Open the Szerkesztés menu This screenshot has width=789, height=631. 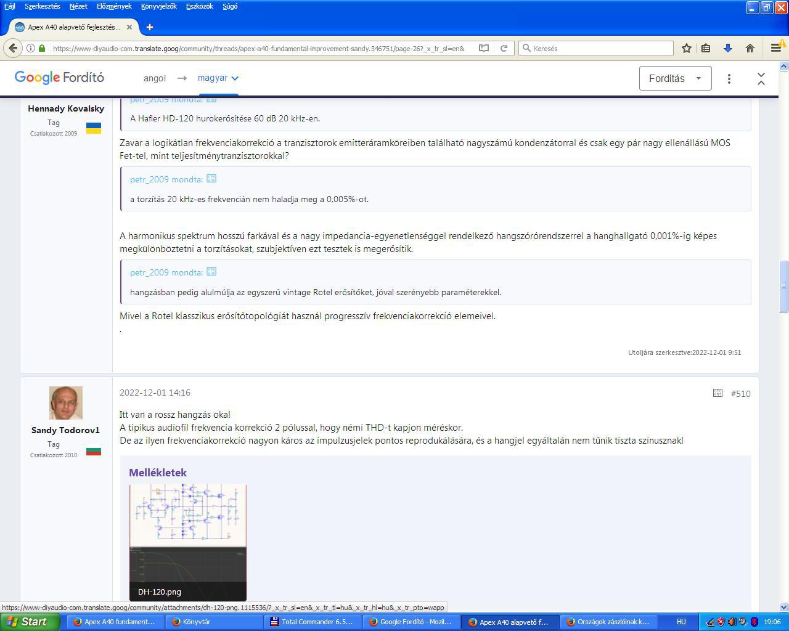pyautogui.click(x=43, y=6)
